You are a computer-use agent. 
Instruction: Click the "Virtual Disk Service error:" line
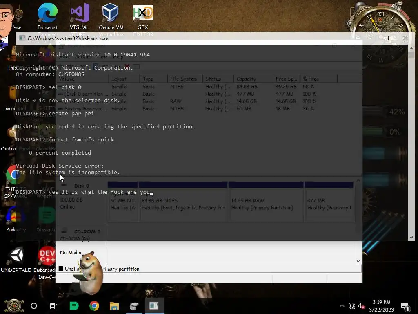60,166
